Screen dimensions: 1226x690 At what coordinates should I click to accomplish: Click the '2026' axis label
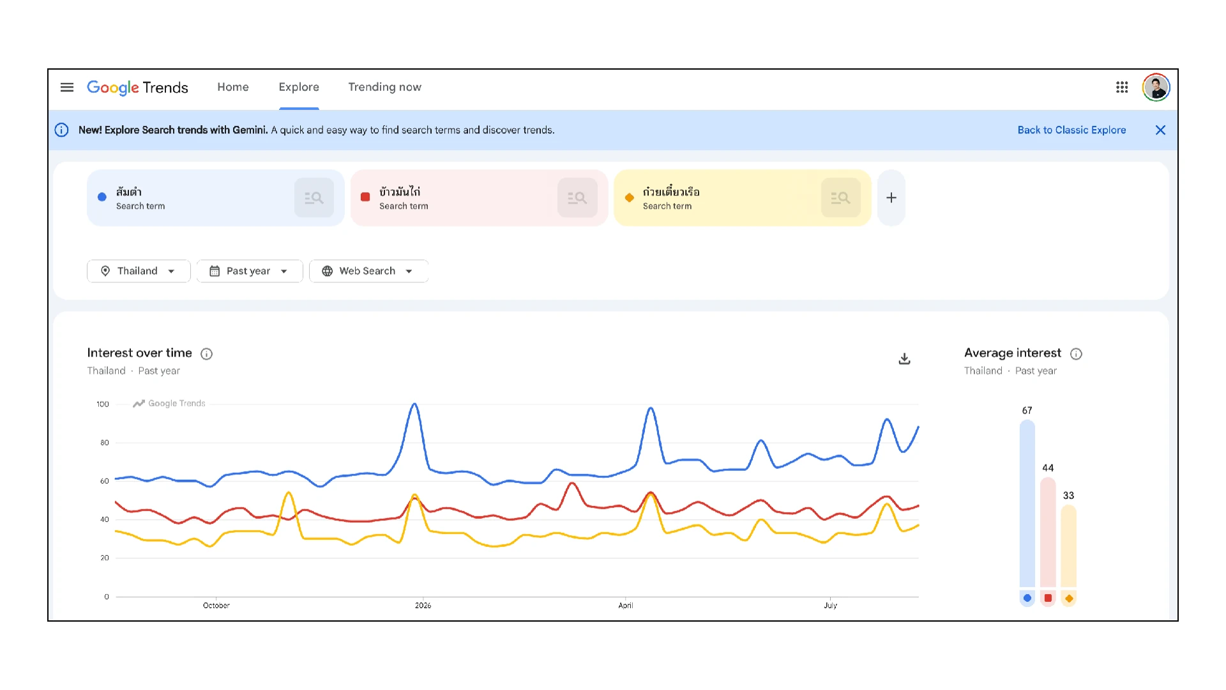click(x=423, y=606)
